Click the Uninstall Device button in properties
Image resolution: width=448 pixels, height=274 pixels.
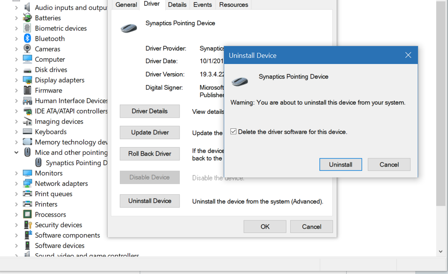(150, 201)
